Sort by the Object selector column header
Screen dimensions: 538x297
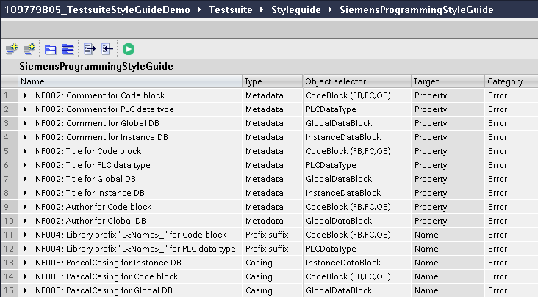coord(356,81)
